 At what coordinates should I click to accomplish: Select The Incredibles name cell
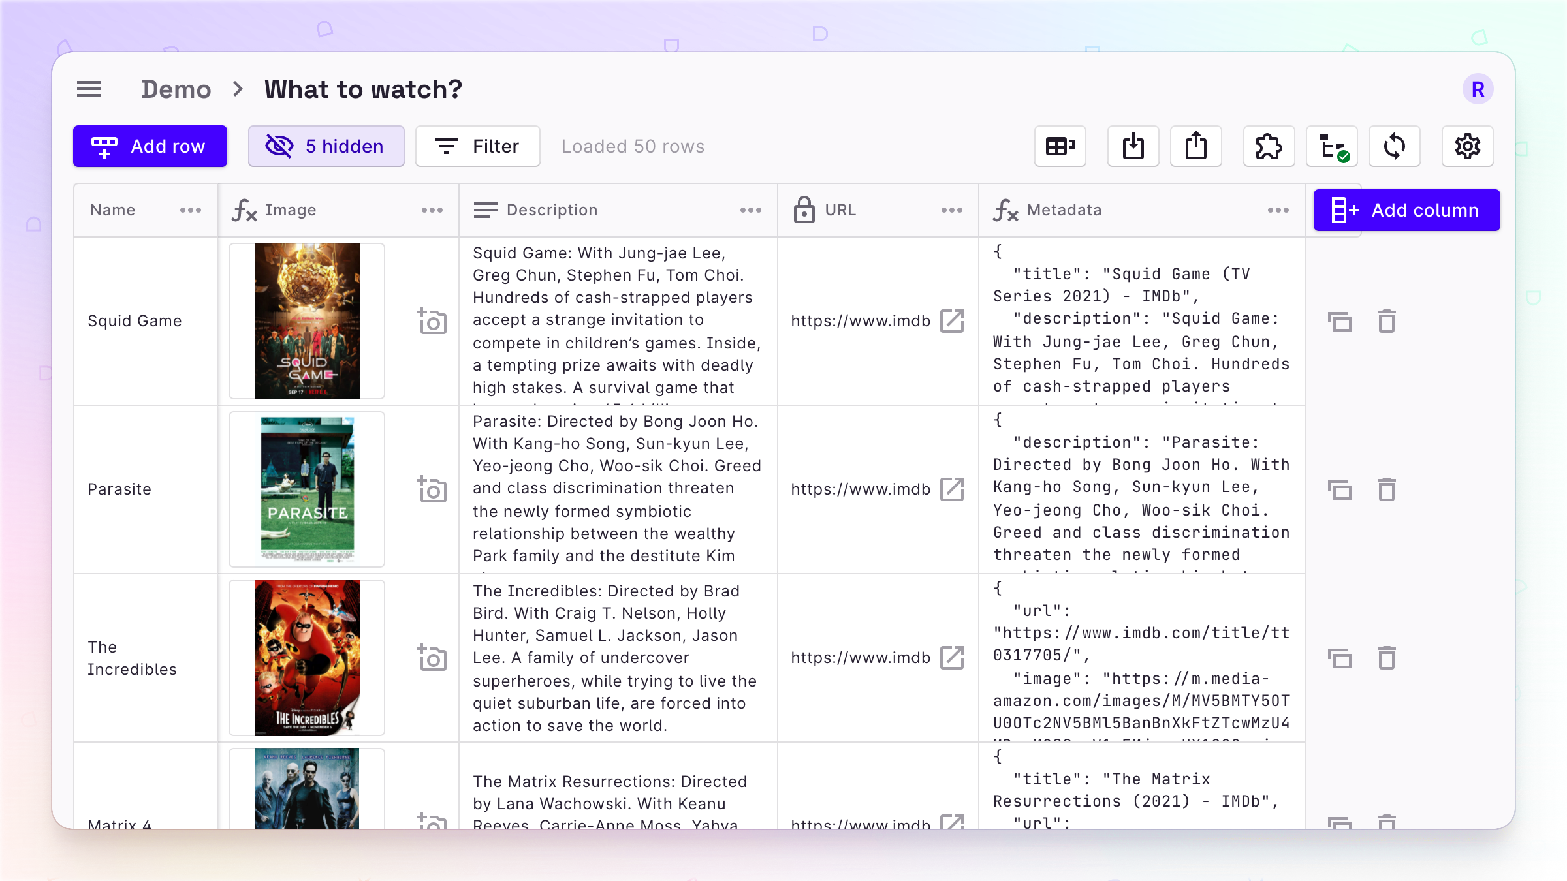coord(145,658)
